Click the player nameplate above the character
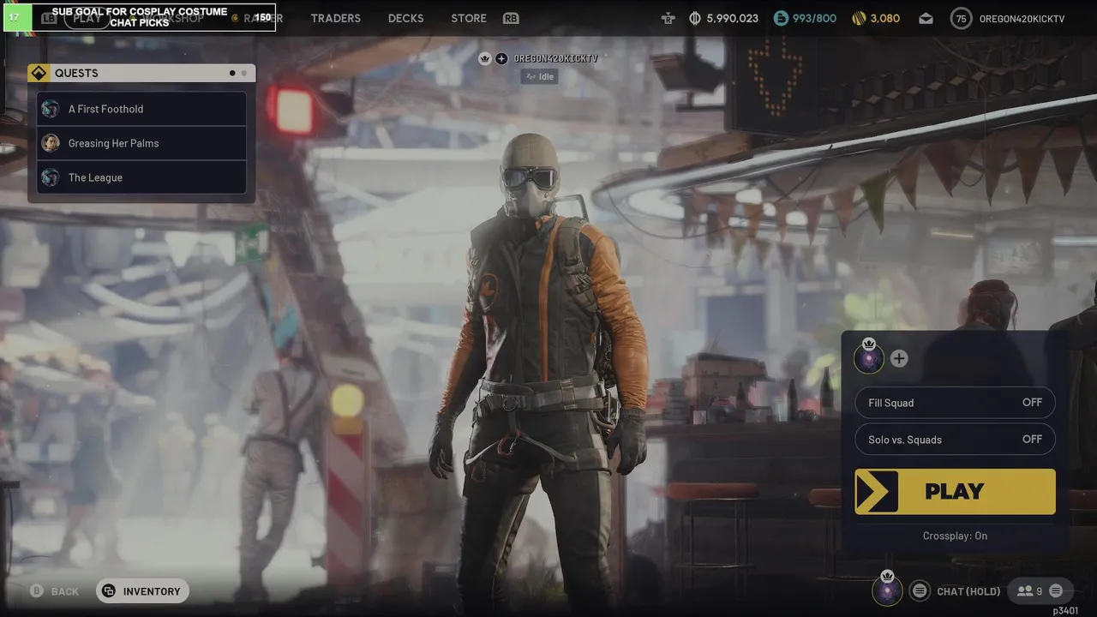Screen dimensions: 1097x617 point(555,58)
